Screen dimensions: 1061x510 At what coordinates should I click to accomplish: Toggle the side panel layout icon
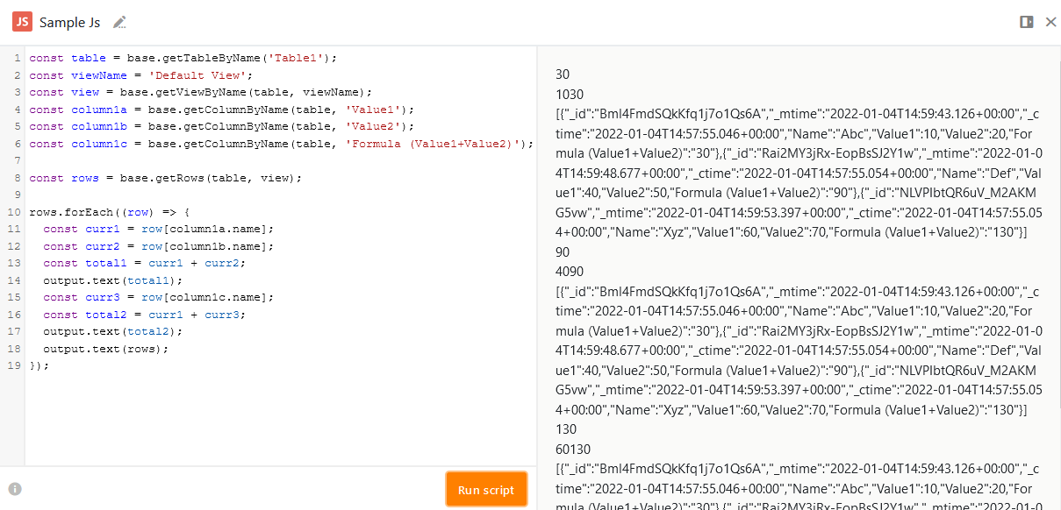[x=1026, y=22]
